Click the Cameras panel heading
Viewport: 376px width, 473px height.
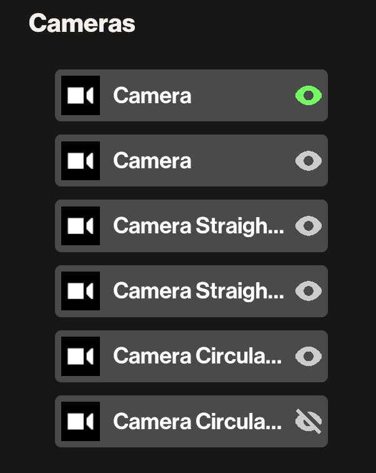point(82,24)
